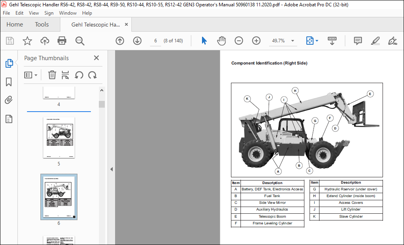The height and width of the screenshot is (245, 404).
Task: Click 'Extend Cylinder (inside boom)' cell
Action: coord(351,196)
